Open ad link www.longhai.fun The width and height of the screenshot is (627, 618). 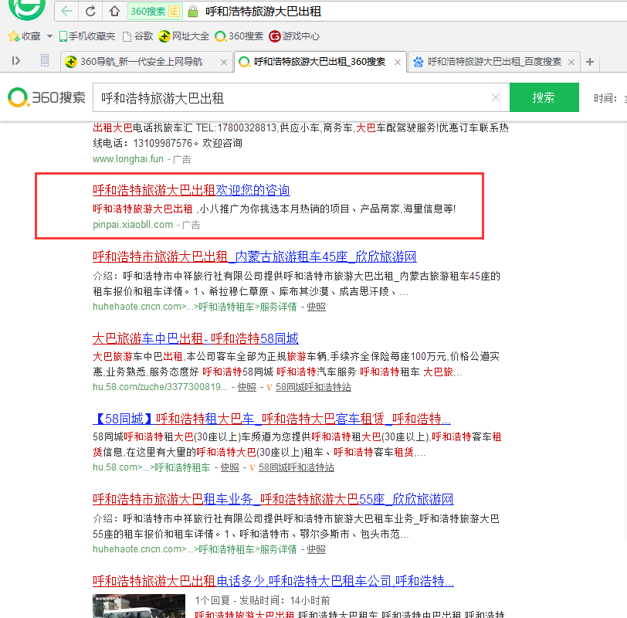128,159
